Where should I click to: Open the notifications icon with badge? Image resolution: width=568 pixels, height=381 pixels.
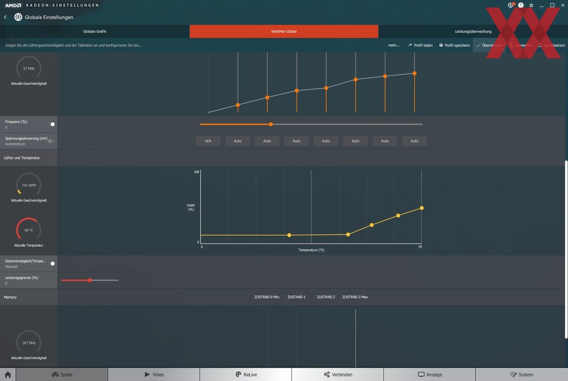click(510, 5)
